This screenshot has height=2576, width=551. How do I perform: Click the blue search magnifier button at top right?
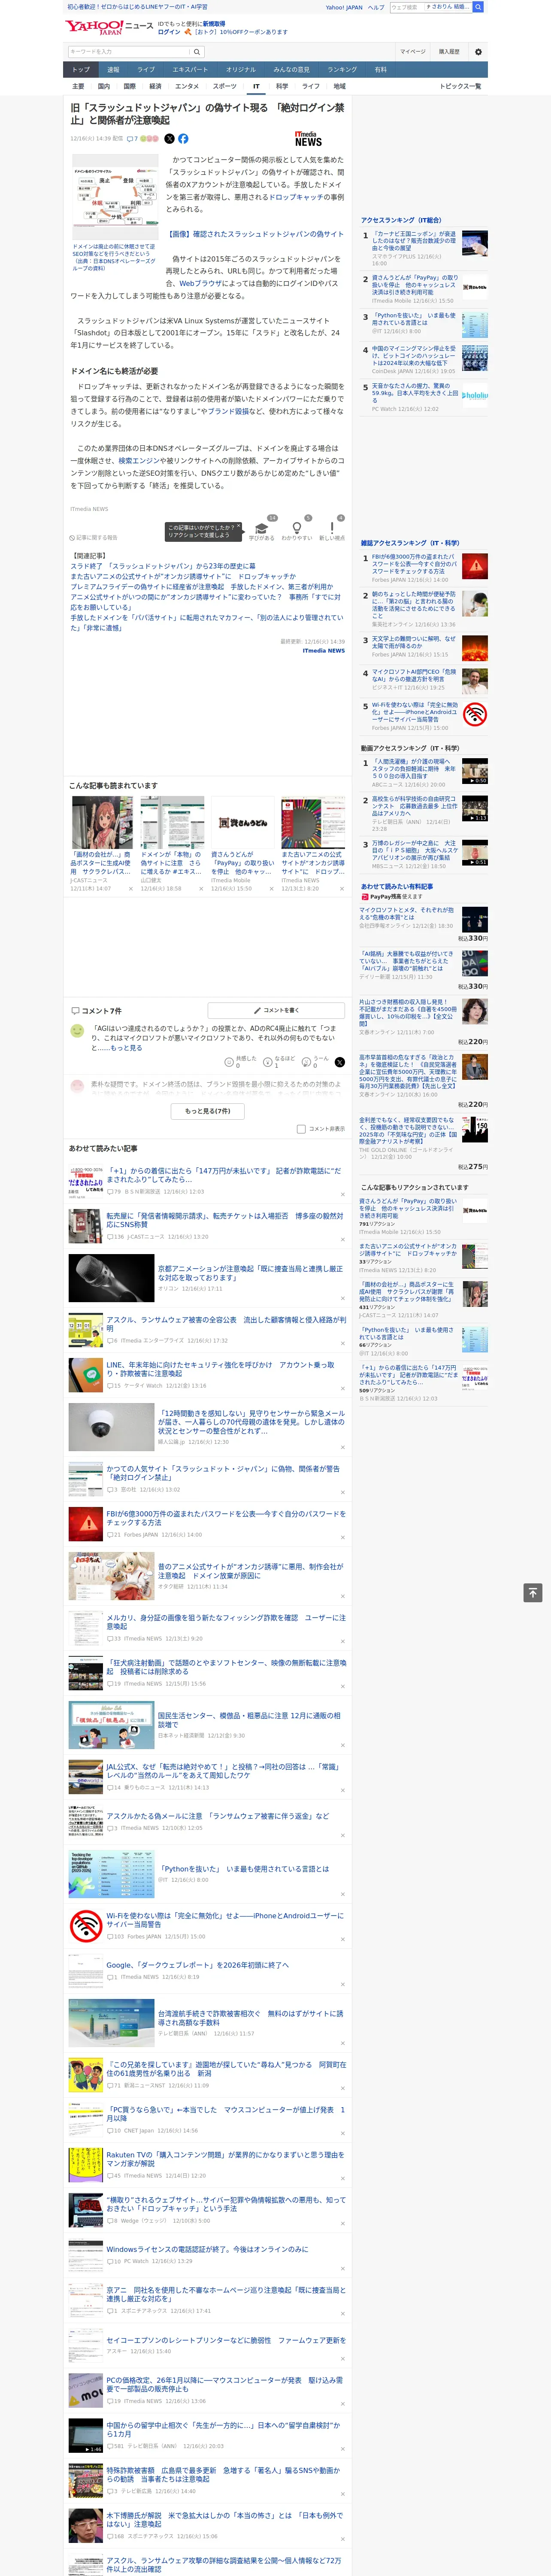click(478, 7)
